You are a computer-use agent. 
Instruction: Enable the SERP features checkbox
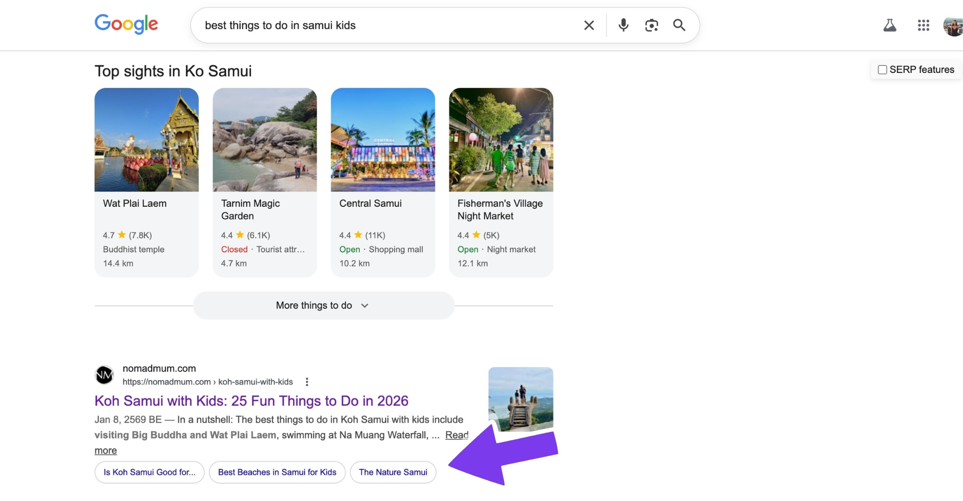882,69
